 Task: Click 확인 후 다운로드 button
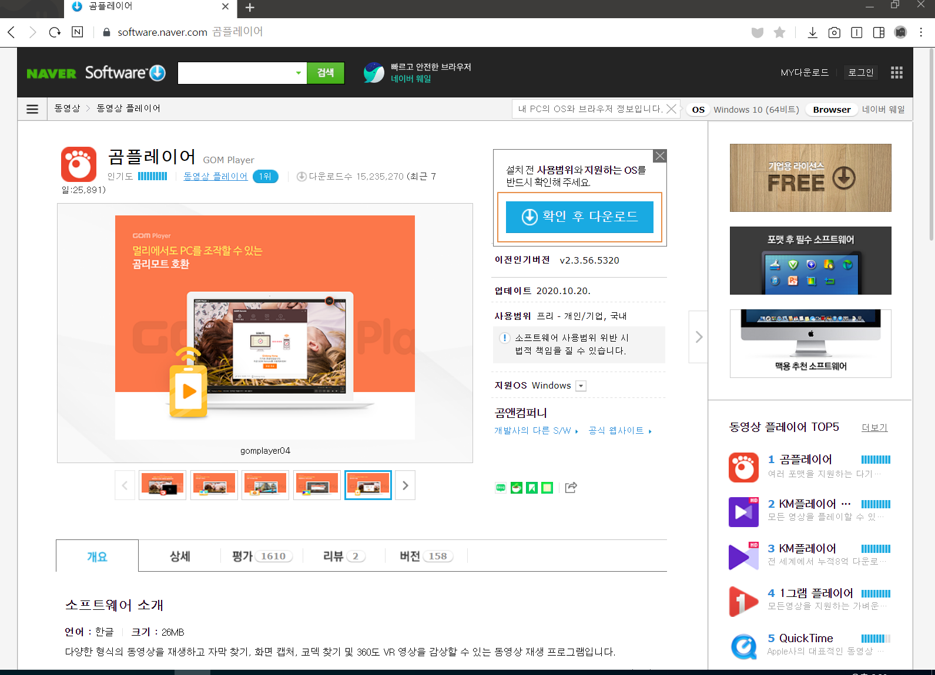tap(579, 217)
